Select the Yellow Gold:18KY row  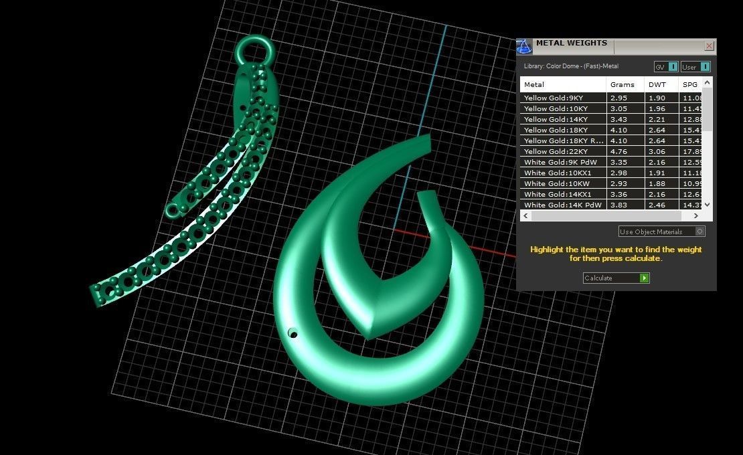click(x=610, y=130)
